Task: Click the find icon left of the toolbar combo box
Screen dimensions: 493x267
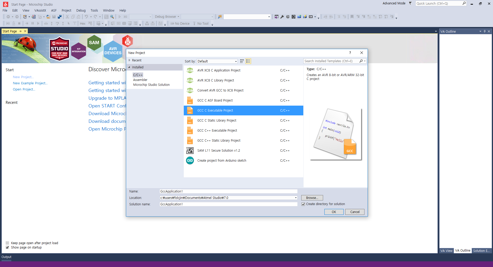Action: click(x=220, y=17)
